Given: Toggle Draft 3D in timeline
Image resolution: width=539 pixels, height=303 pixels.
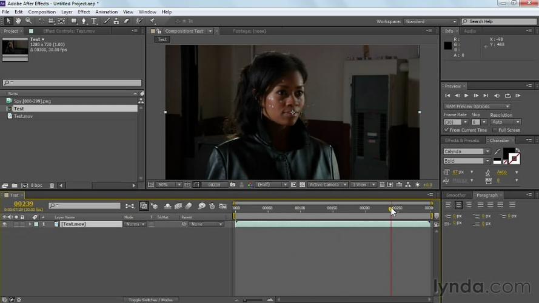Looking at the screenshot, I should (155, 206).
